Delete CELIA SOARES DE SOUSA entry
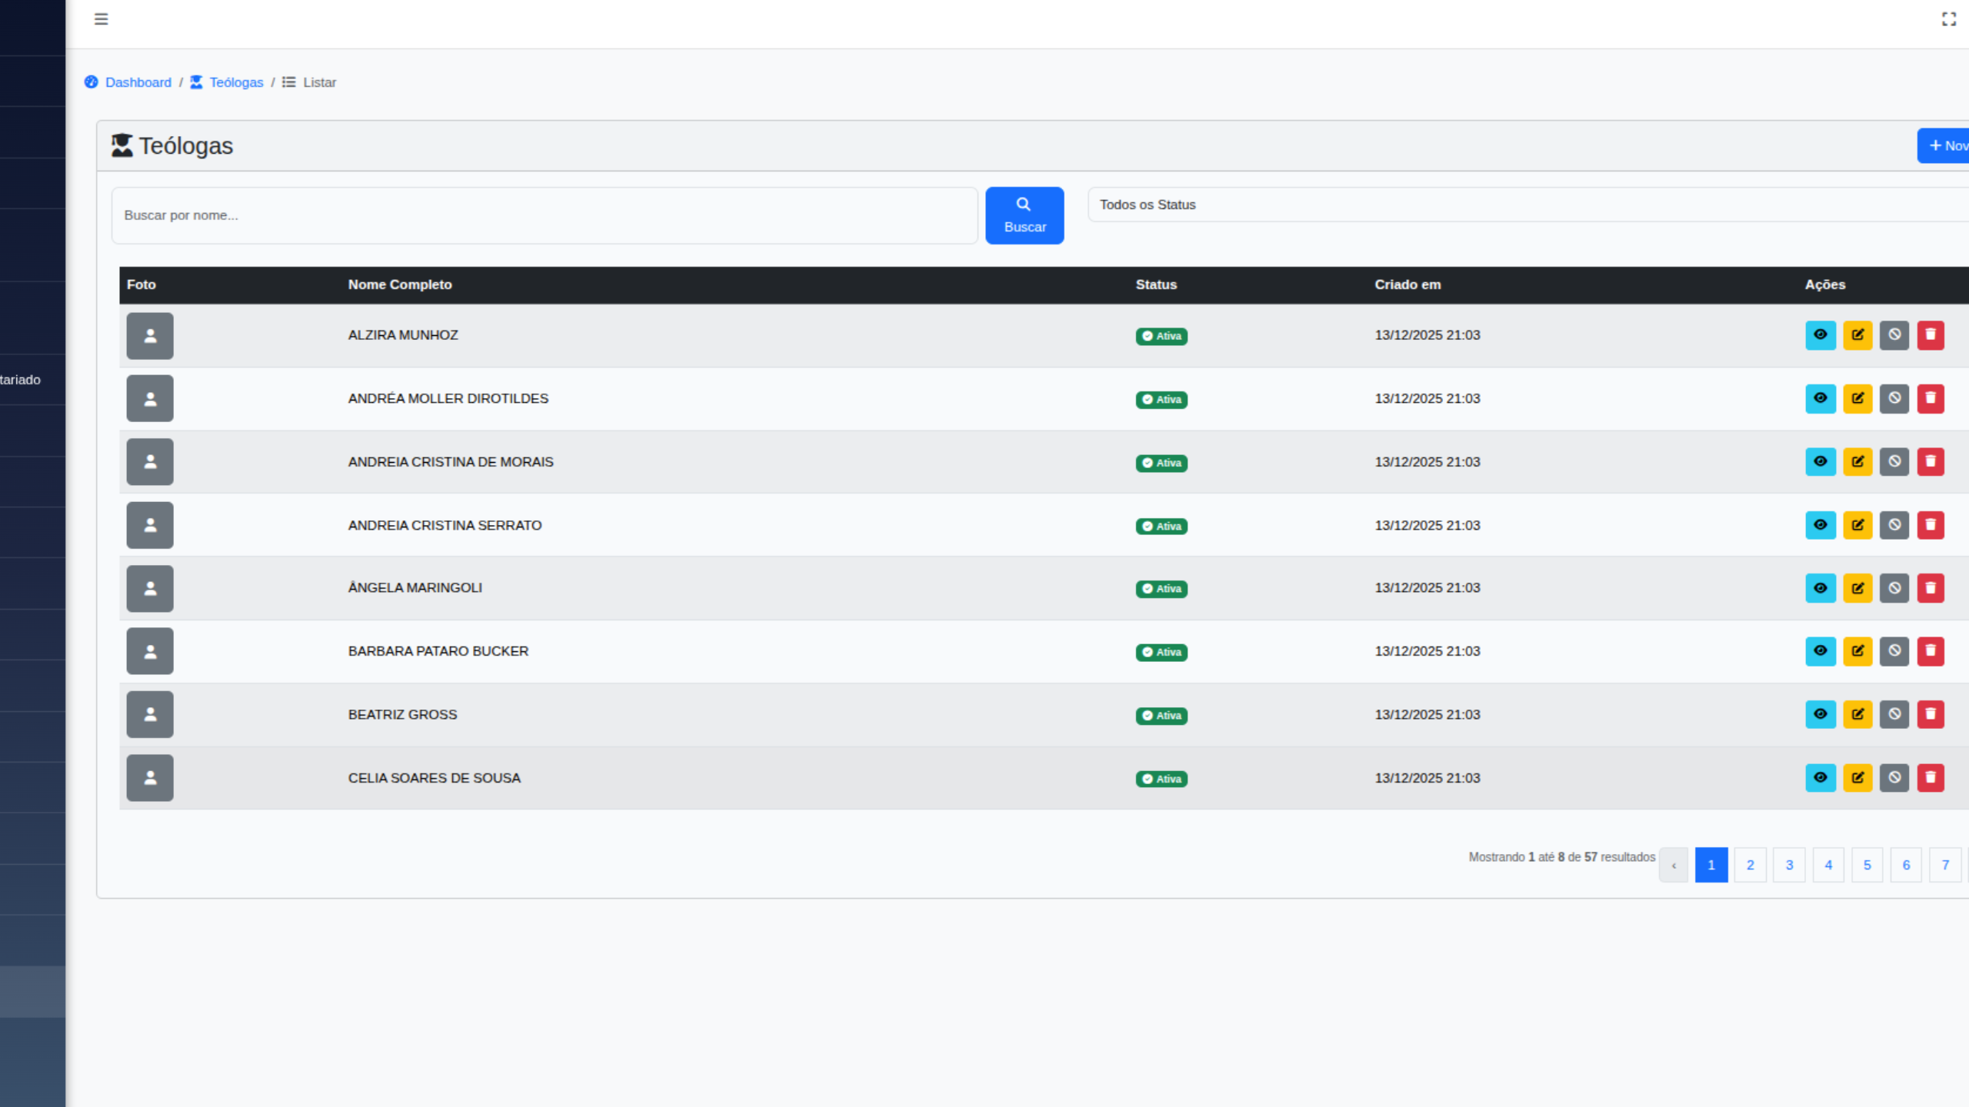The width and height of the screenshot is (1969, 1107). [x=1931, y=778]
